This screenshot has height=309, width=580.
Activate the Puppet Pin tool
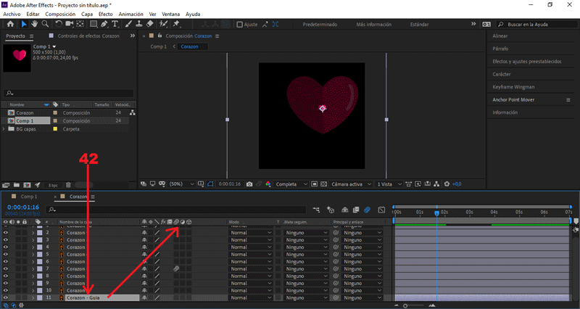[176, 24]
